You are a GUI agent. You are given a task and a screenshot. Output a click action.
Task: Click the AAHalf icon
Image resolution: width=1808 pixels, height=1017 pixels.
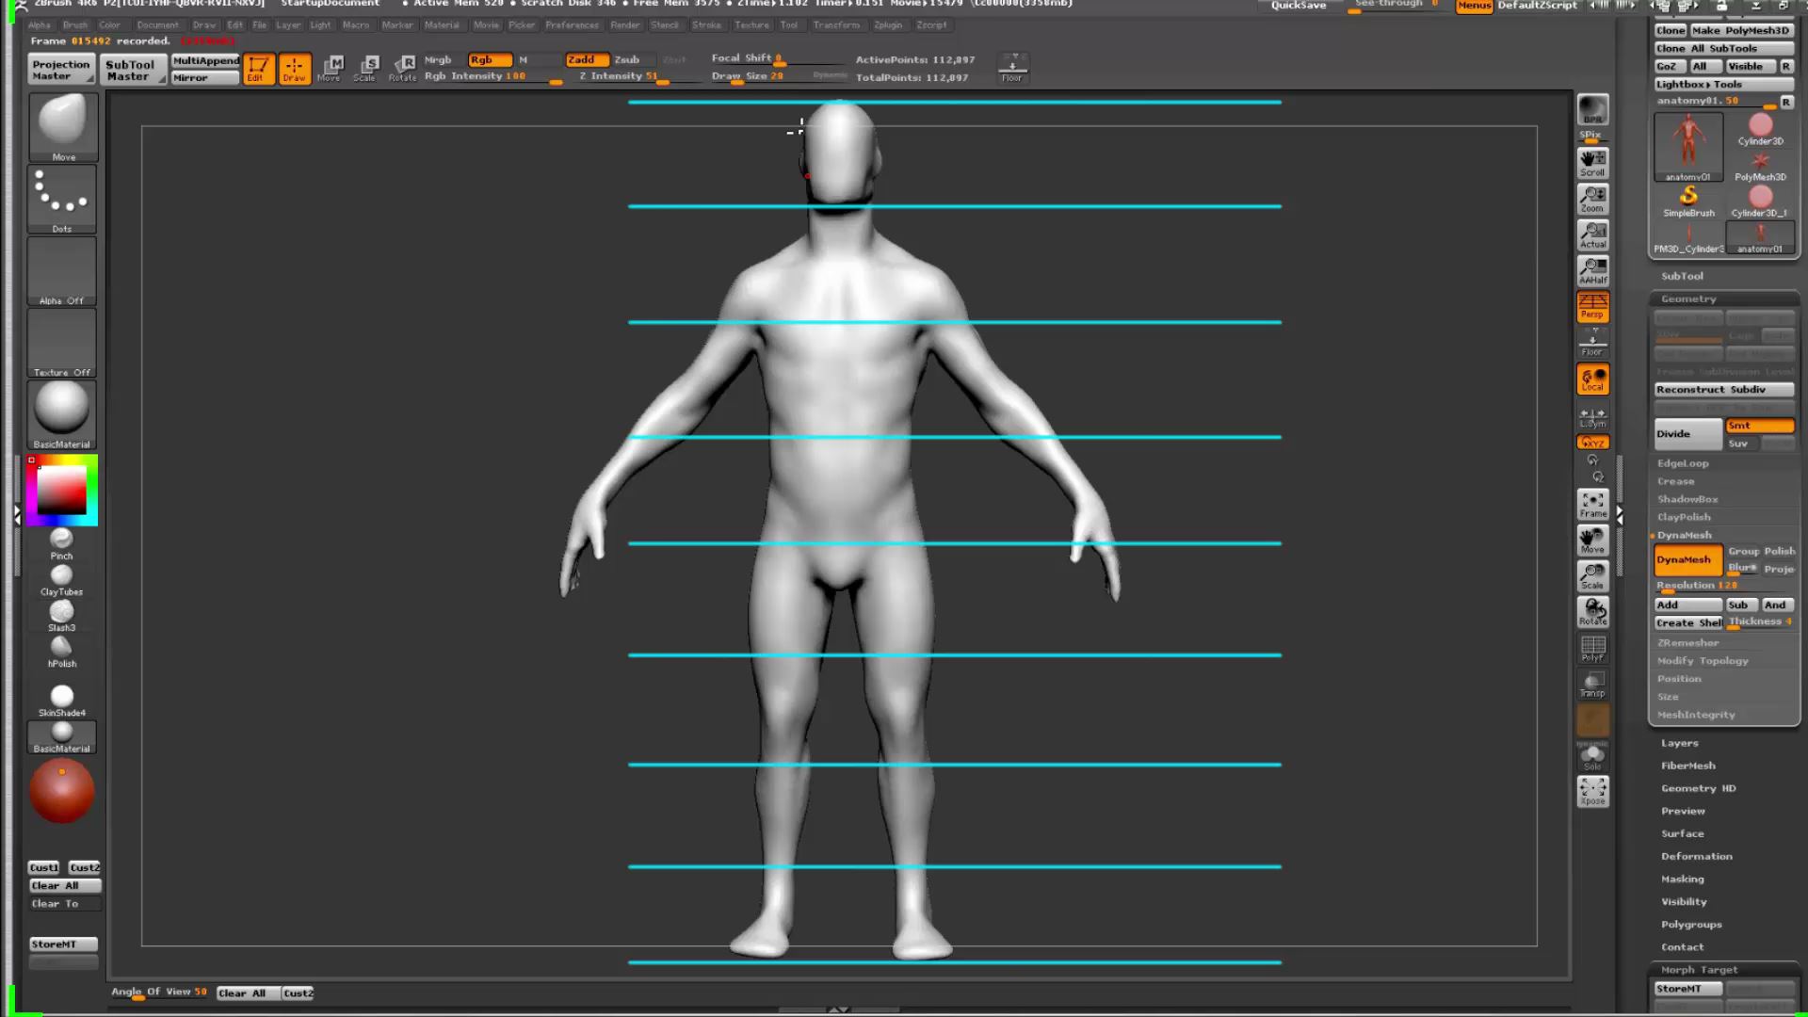click(1592, 269)
